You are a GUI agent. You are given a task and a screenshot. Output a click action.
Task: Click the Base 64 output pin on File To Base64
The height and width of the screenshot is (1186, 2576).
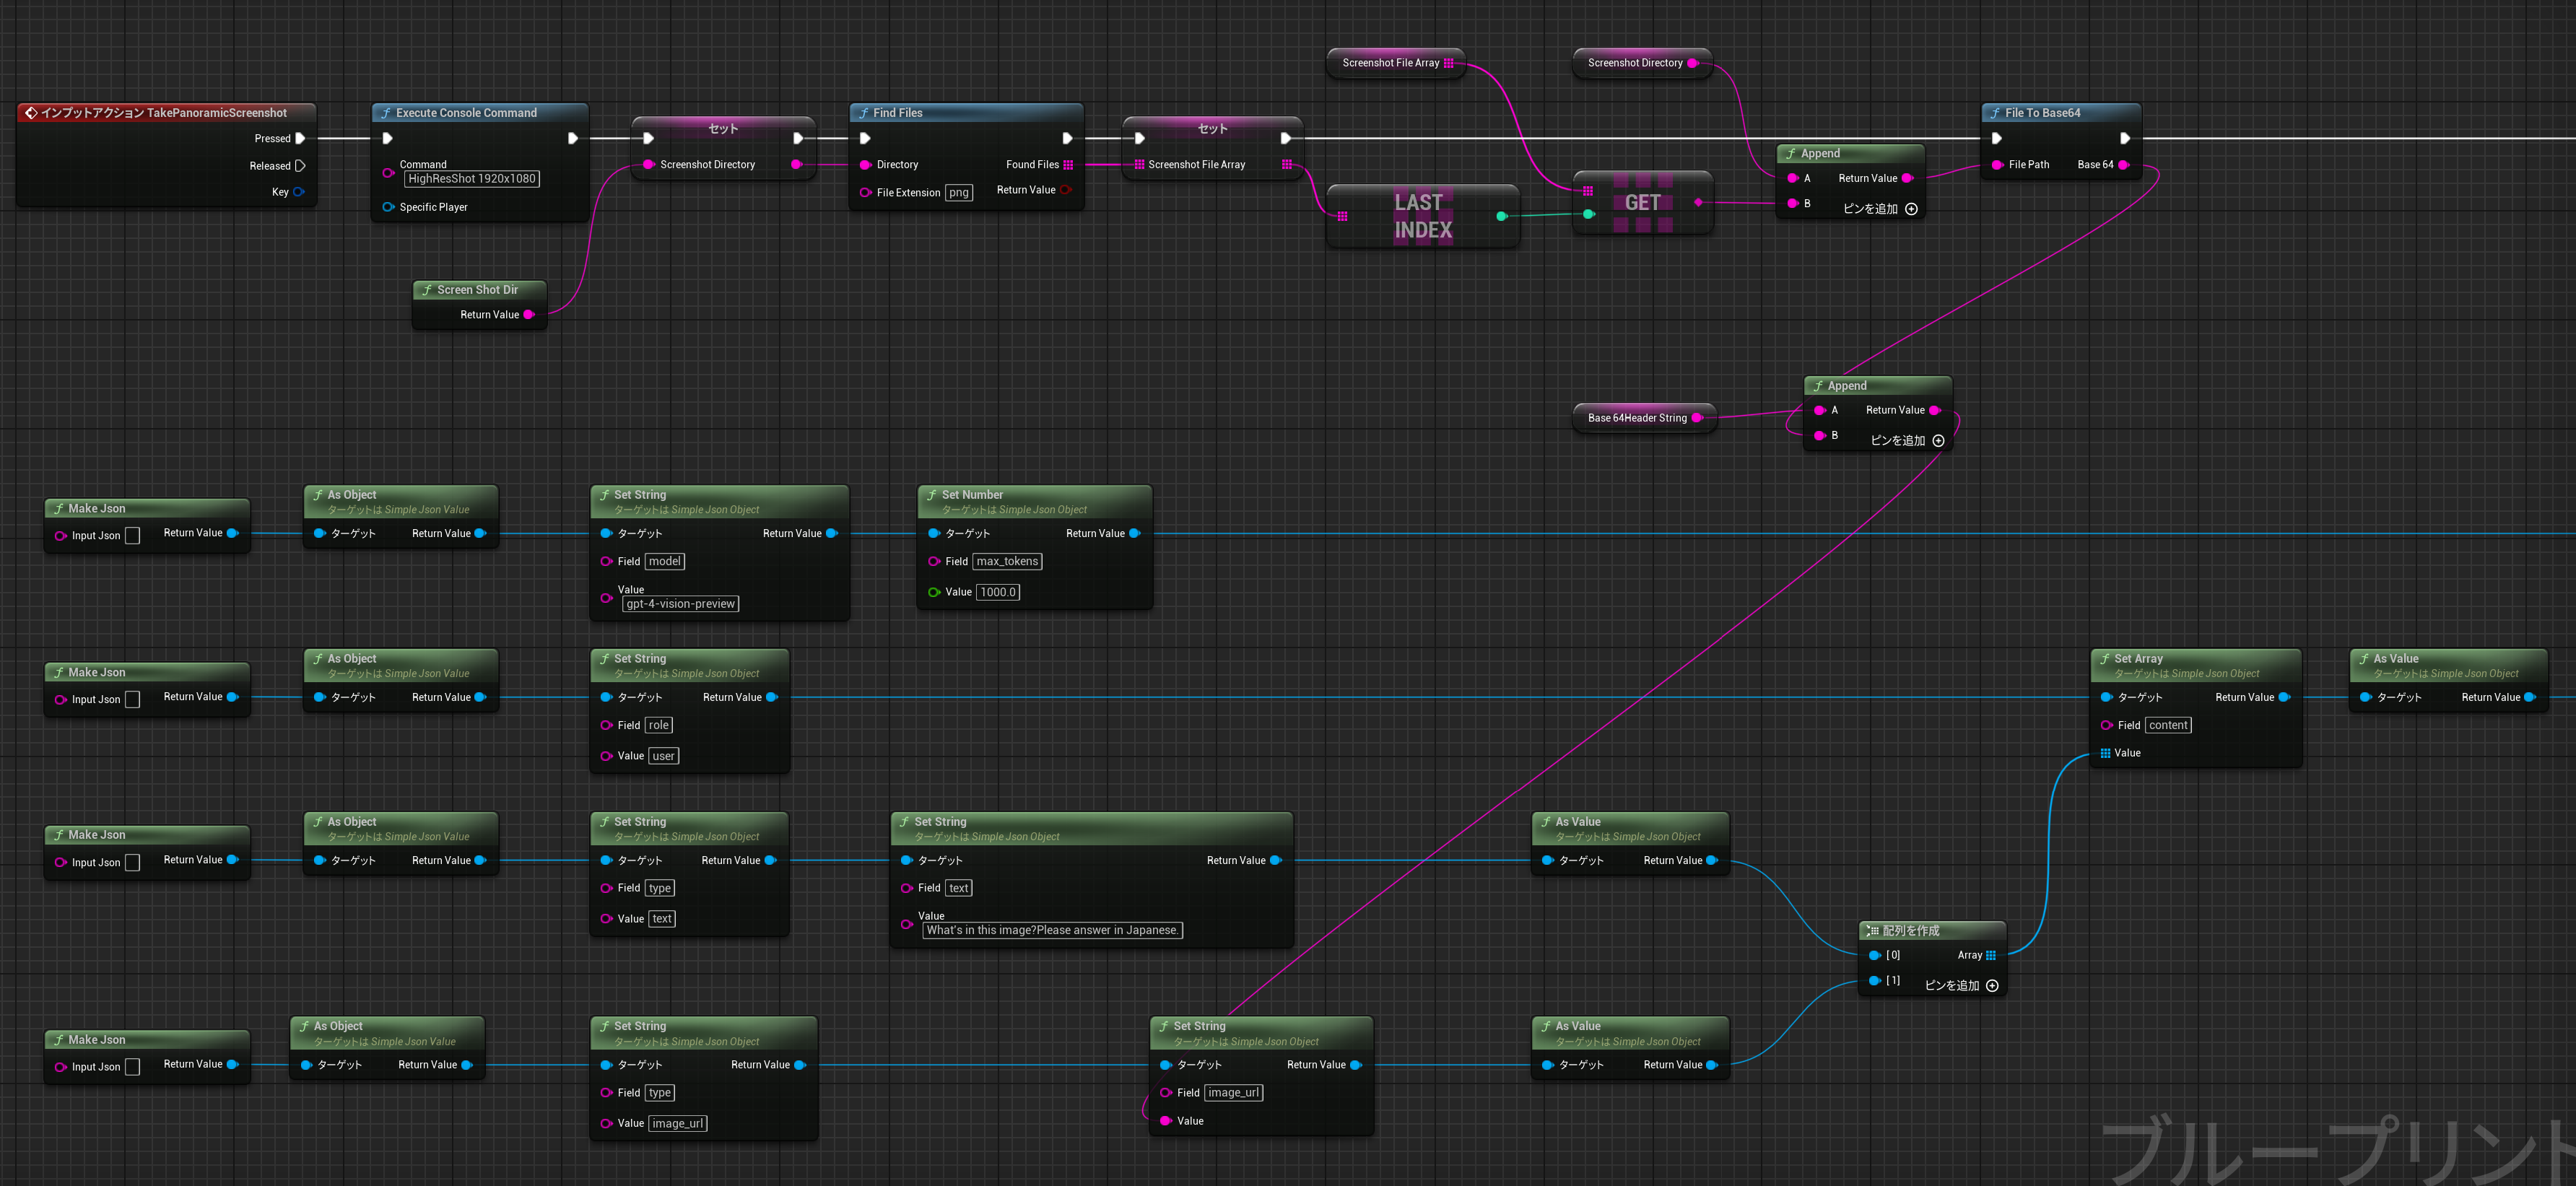point(2123,165)
